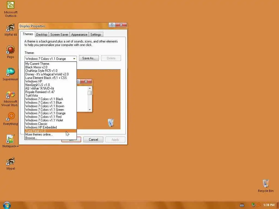Choose Windows 7 Colors v1.1 Black

pos(51,99)
